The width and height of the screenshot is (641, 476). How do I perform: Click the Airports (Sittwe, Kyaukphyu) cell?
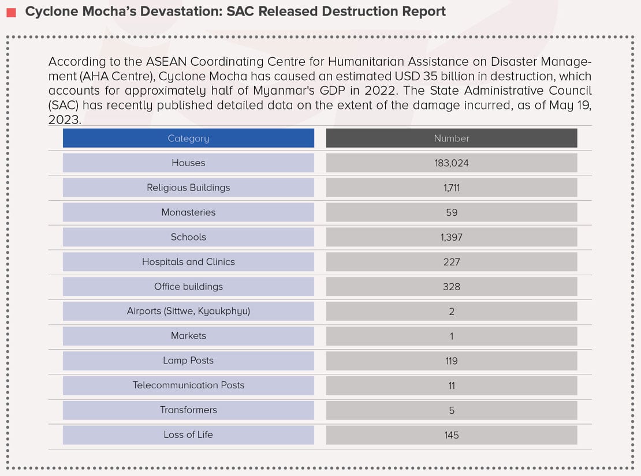pos(188,311)
